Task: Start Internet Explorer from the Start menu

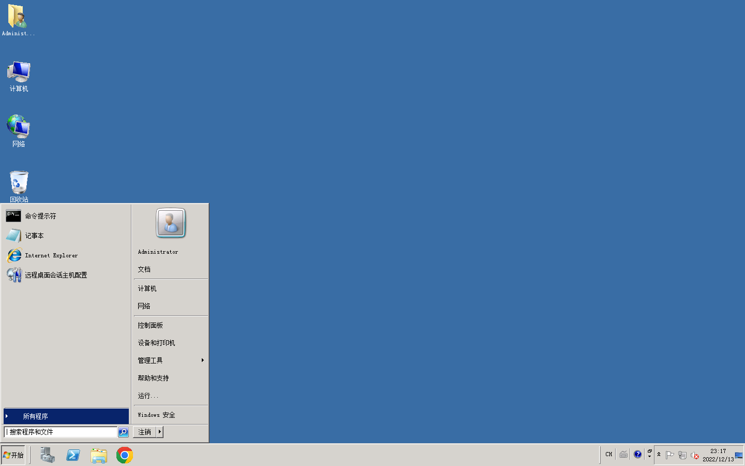Action: pyautogui.click(x=52, y=255)
